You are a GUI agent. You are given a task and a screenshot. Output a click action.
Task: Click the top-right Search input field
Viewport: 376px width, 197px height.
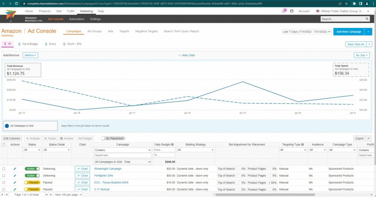[343, 19]
